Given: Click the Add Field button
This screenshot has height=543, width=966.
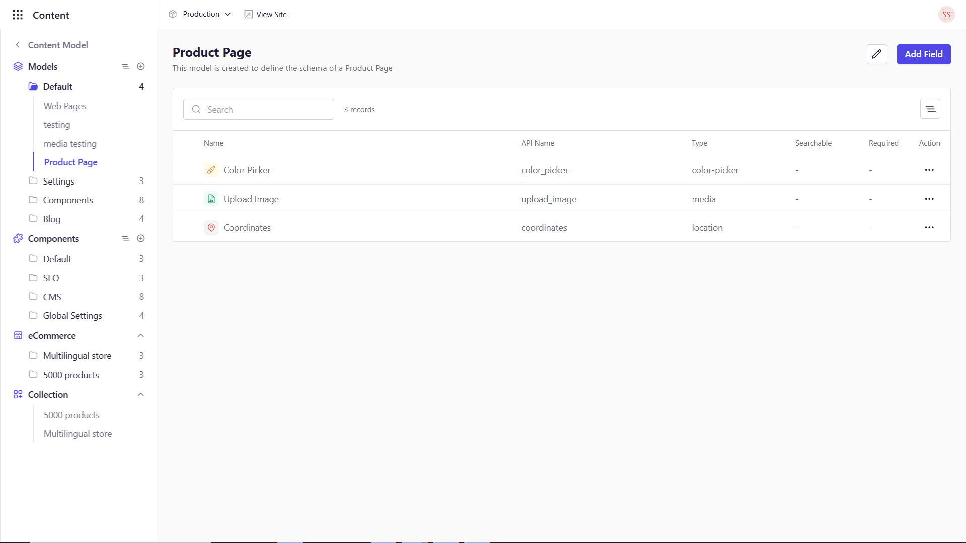Looking at the screenshot, I should tap(923, 54).
